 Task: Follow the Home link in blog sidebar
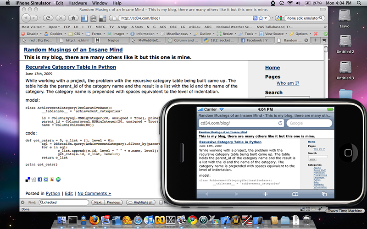(x=272, y=68)
